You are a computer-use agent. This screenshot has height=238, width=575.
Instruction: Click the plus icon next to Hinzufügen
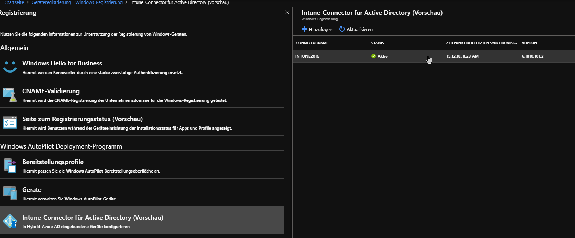304,29
